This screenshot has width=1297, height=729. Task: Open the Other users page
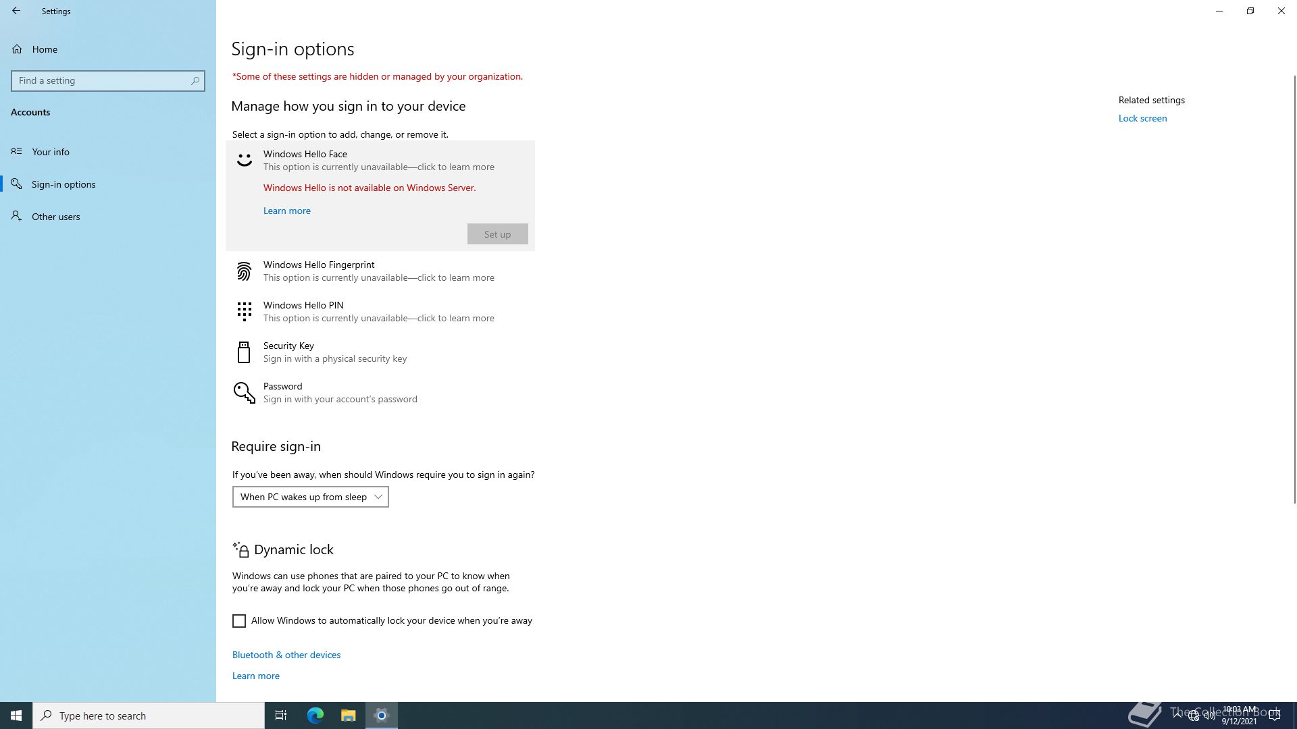[108, 217]
